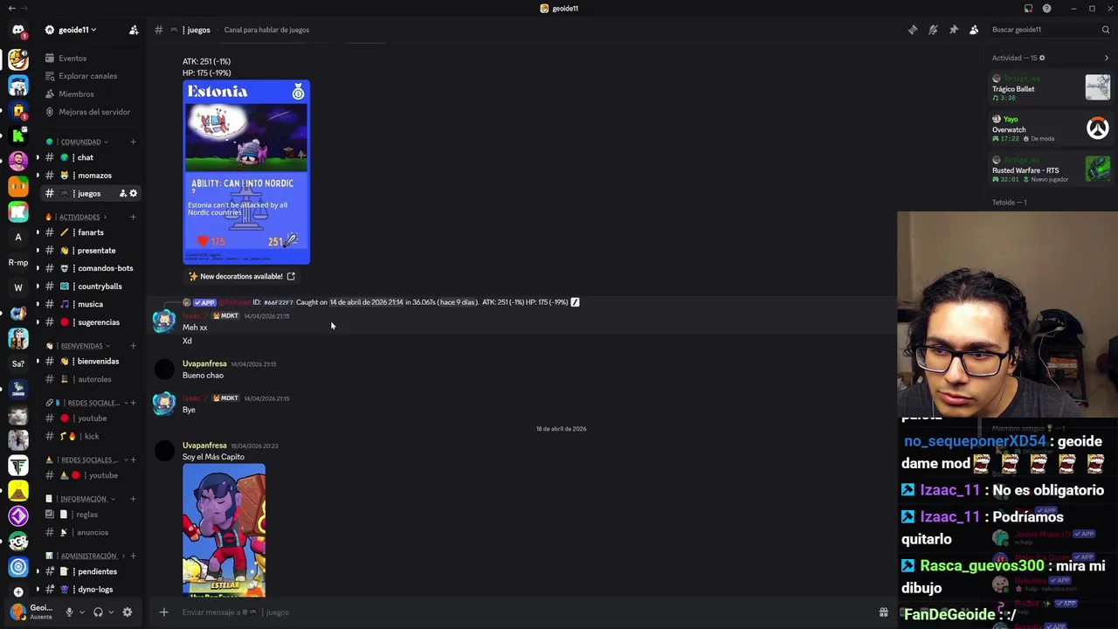
Task: Click the search magnifier icon
Action: tap(1105, 30)
